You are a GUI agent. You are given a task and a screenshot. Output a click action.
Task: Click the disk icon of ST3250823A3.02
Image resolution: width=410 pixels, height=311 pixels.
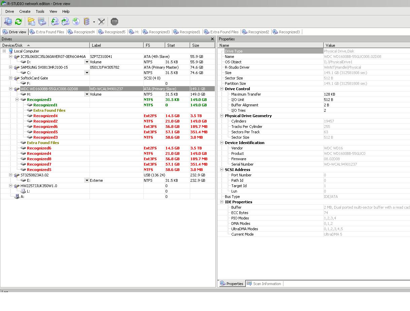click(x=17, y=175)
